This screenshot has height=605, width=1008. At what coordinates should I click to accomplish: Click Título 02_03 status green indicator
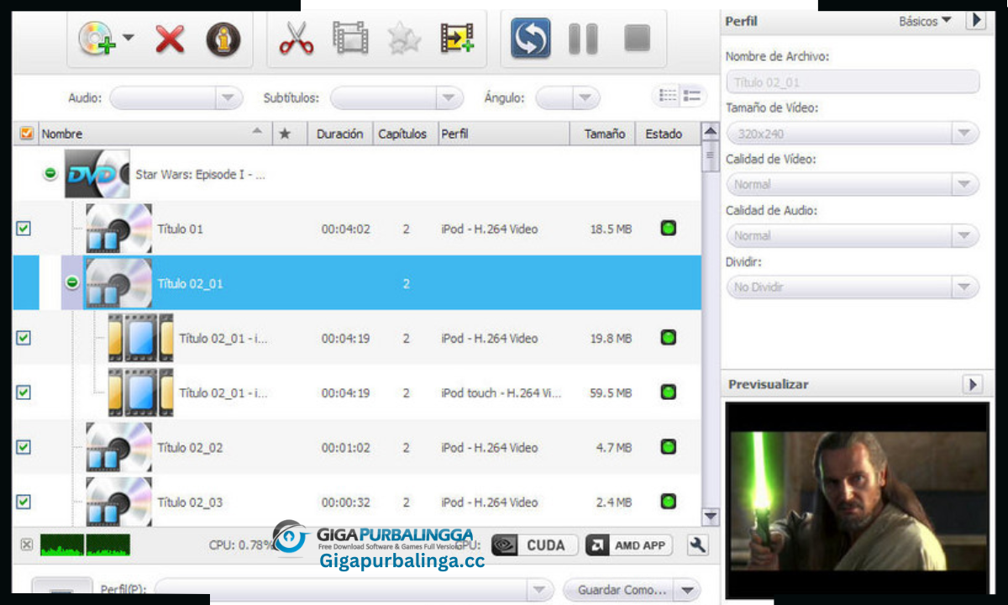tap(669, 502)
